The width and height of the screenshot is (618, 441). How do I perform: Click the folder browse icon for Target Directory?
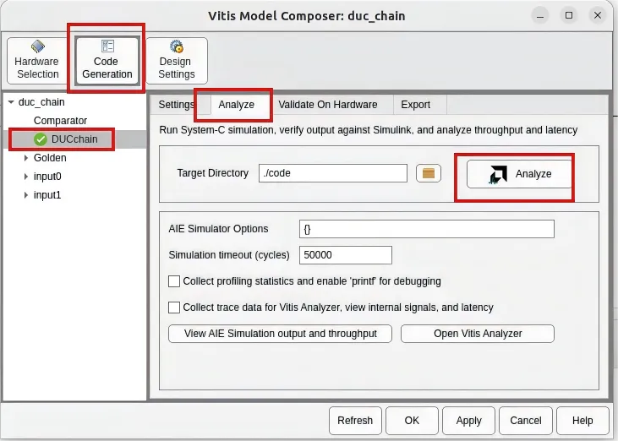pos(429,173)
